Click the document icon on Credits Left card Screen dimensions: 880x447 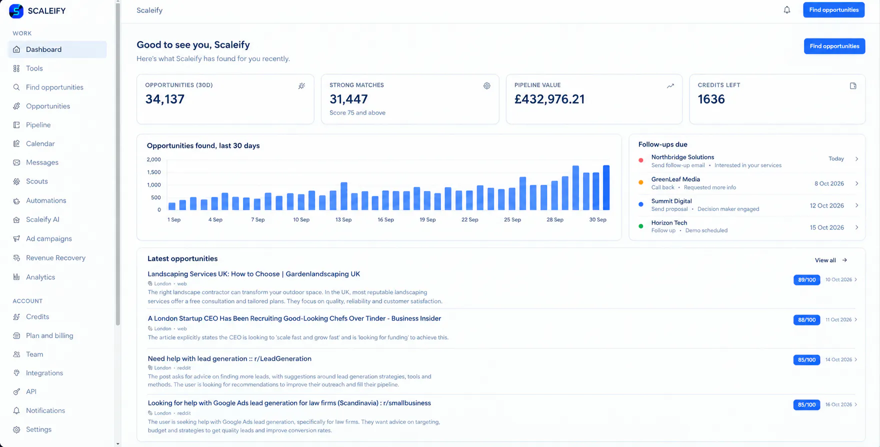tap(853, 86)
